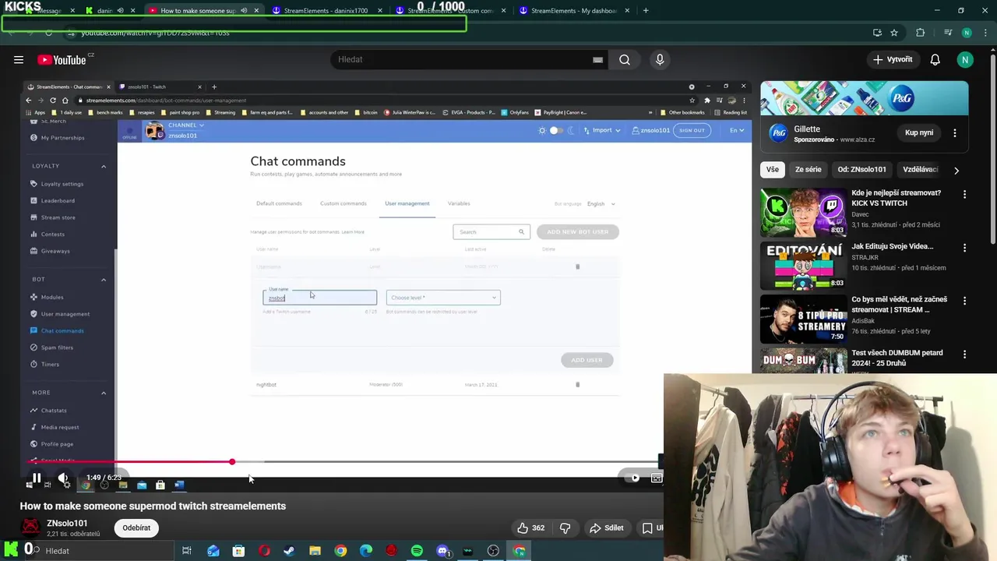
Task: Open the account avatar on YouTube's top bar
Action: point(965,59)
